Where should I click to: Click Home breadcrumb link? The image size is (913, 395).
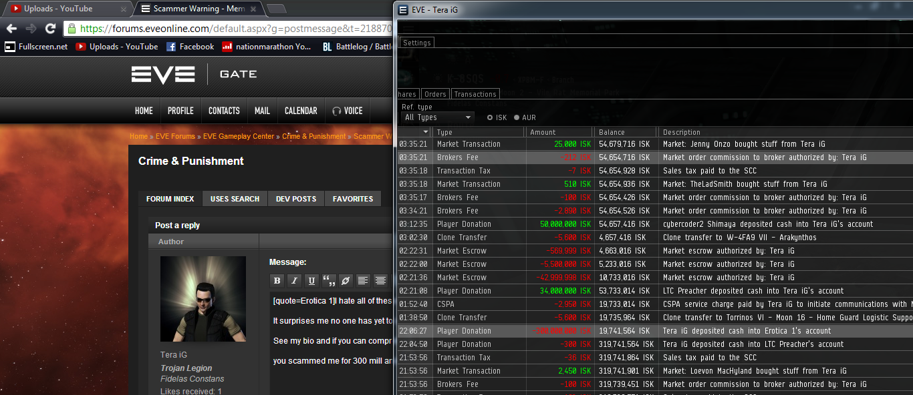tap(138, 136)
